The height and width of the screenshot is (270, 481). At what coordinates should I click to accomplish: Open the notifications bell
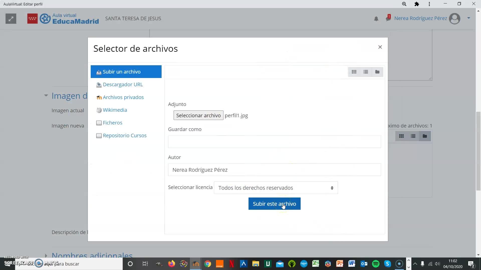coord(376,19)
